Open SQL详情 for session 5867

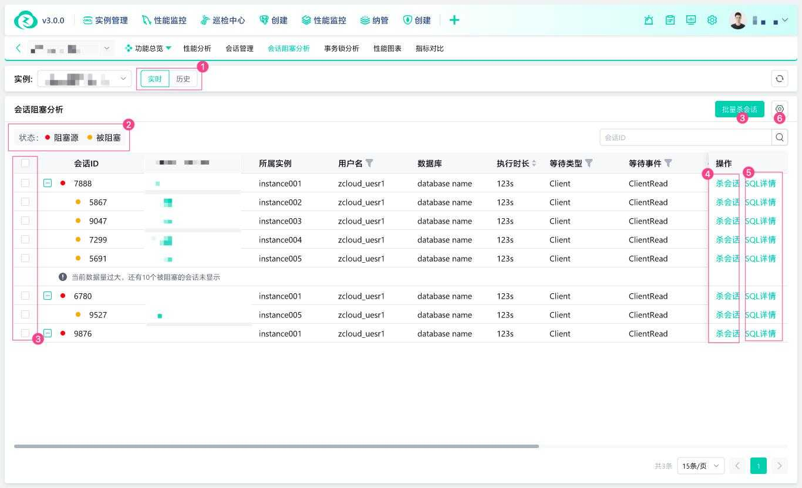click(x=760, y=202)
